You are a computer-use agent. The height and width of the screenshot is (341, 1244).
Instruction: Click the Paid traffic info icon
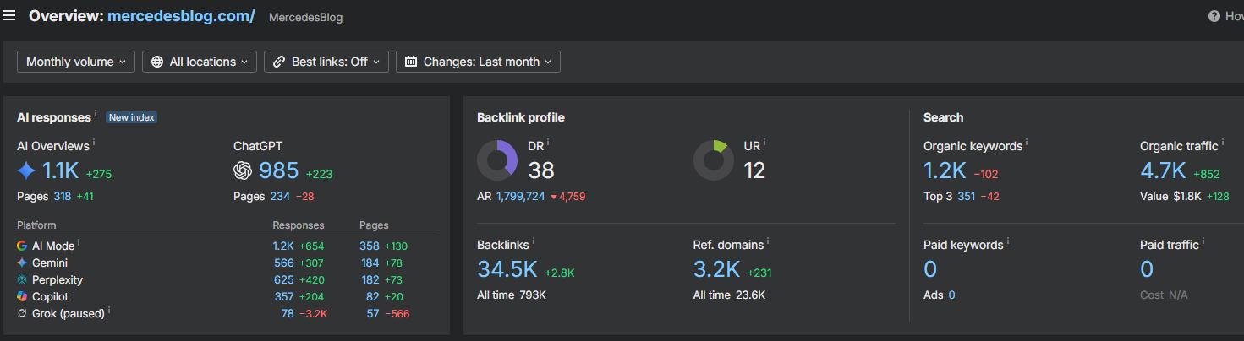pos(1203,241)
